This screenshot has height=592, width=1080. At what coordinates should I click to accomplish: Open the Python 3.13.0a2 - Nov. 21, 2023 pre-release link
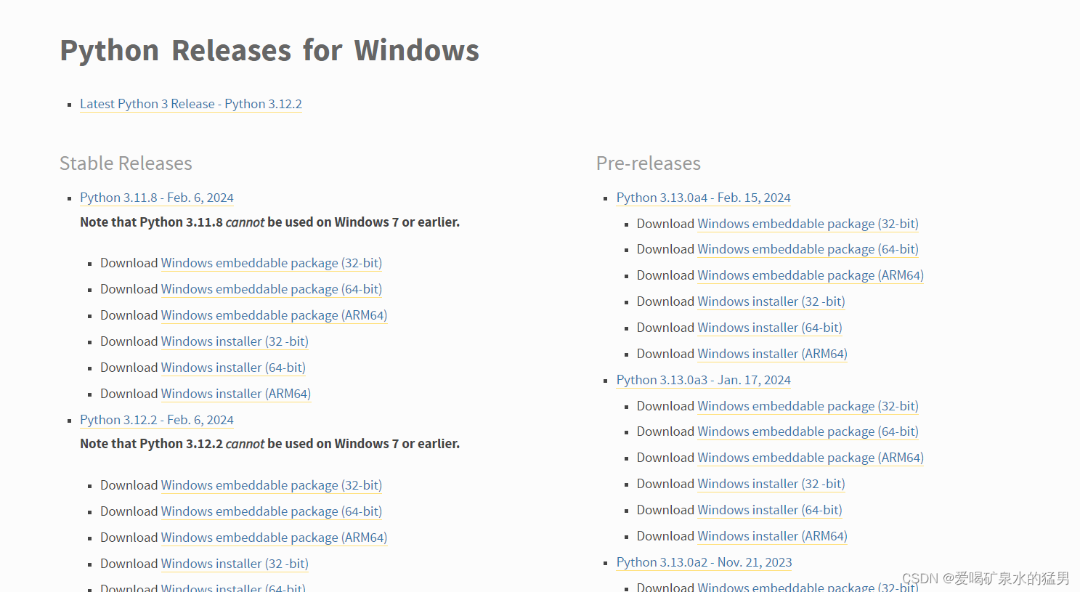(x=705, y=562)
